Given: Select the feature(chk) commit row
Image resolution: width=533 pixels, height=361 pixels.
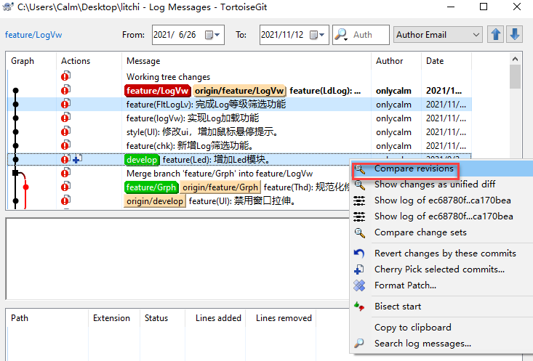Looking at the screenshot, I should pyautogui.click(x=239, y=146).
